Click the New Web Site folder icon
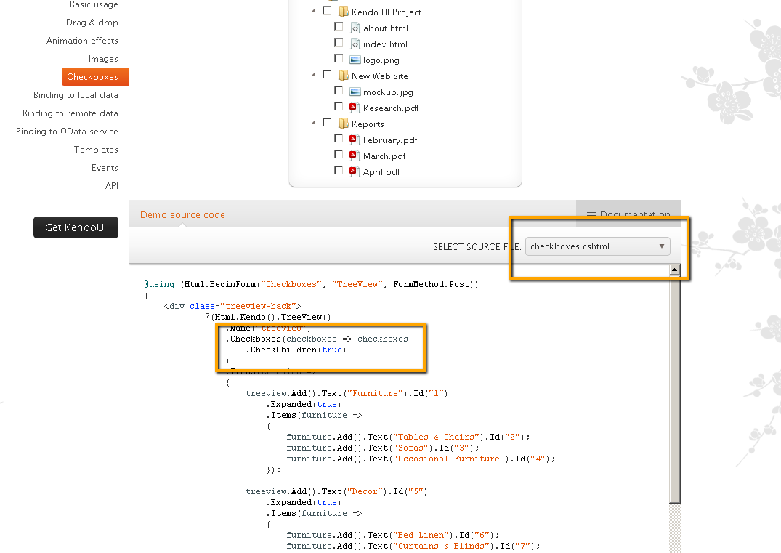 (x=343, y=76)
